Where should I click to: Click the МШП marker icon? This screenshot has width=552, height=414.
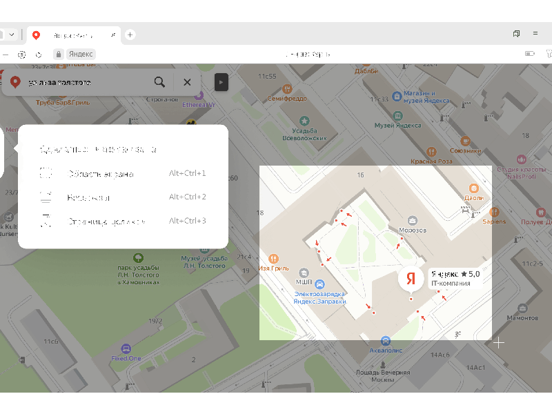point(304,273)
